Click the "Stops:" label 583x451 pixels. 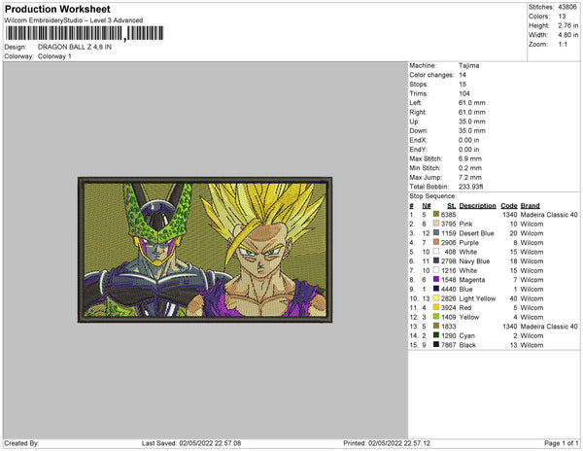coord(419,84)
